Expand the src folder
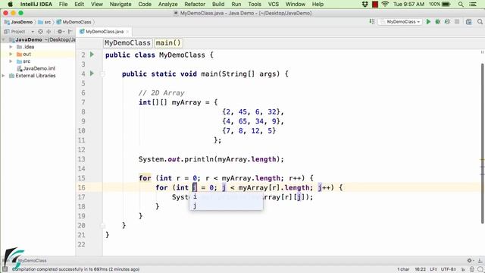This screenshot has width=485, height=273. pos(11,61)
